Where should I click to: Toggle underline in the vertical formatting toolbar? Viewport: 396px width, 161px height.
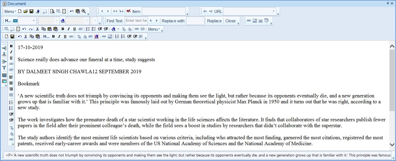pos(11,58)
